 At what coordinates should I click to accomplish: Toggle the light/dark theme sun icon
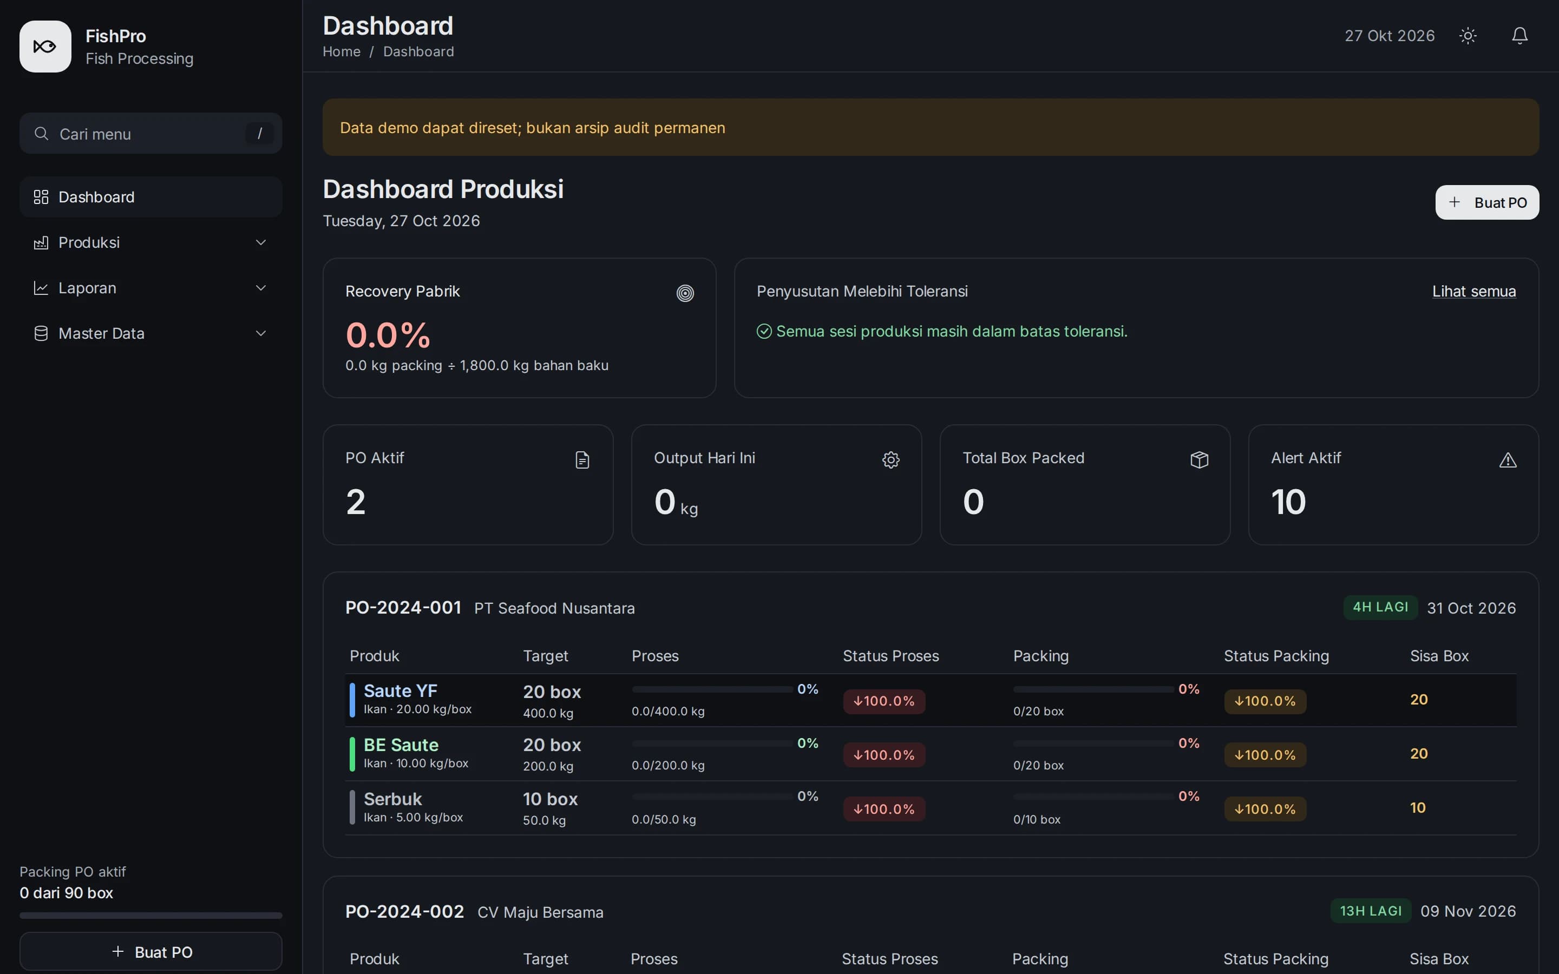point(1468,35)
